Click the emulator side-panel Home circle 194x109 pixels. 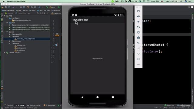pyautogui.click(x=139, y=54)
